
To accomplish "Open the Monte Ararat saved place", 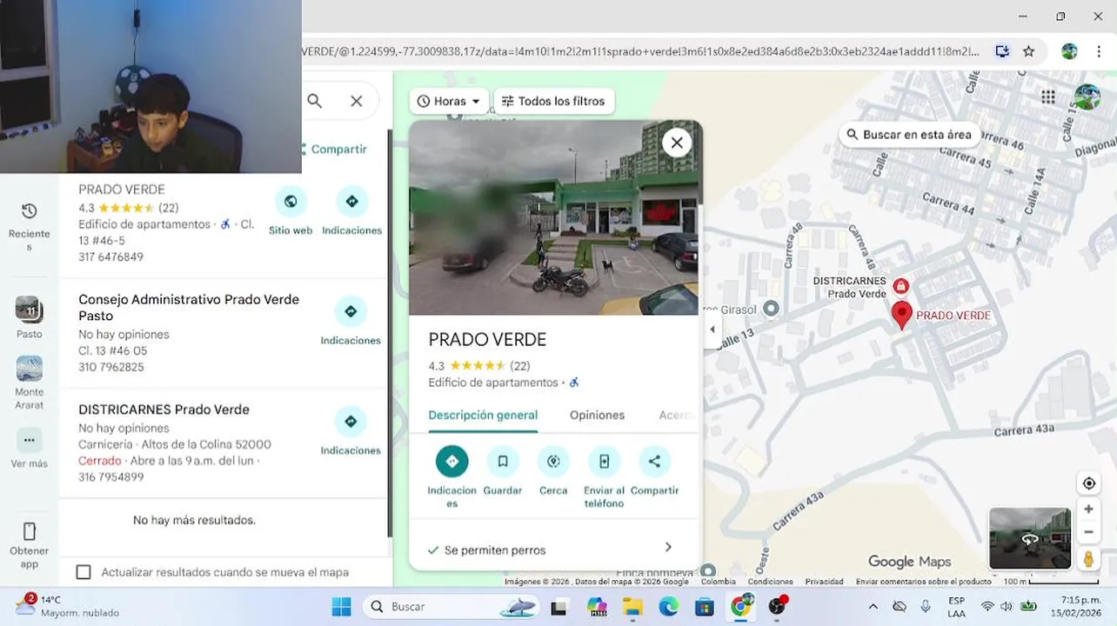I will pos(29,369).
